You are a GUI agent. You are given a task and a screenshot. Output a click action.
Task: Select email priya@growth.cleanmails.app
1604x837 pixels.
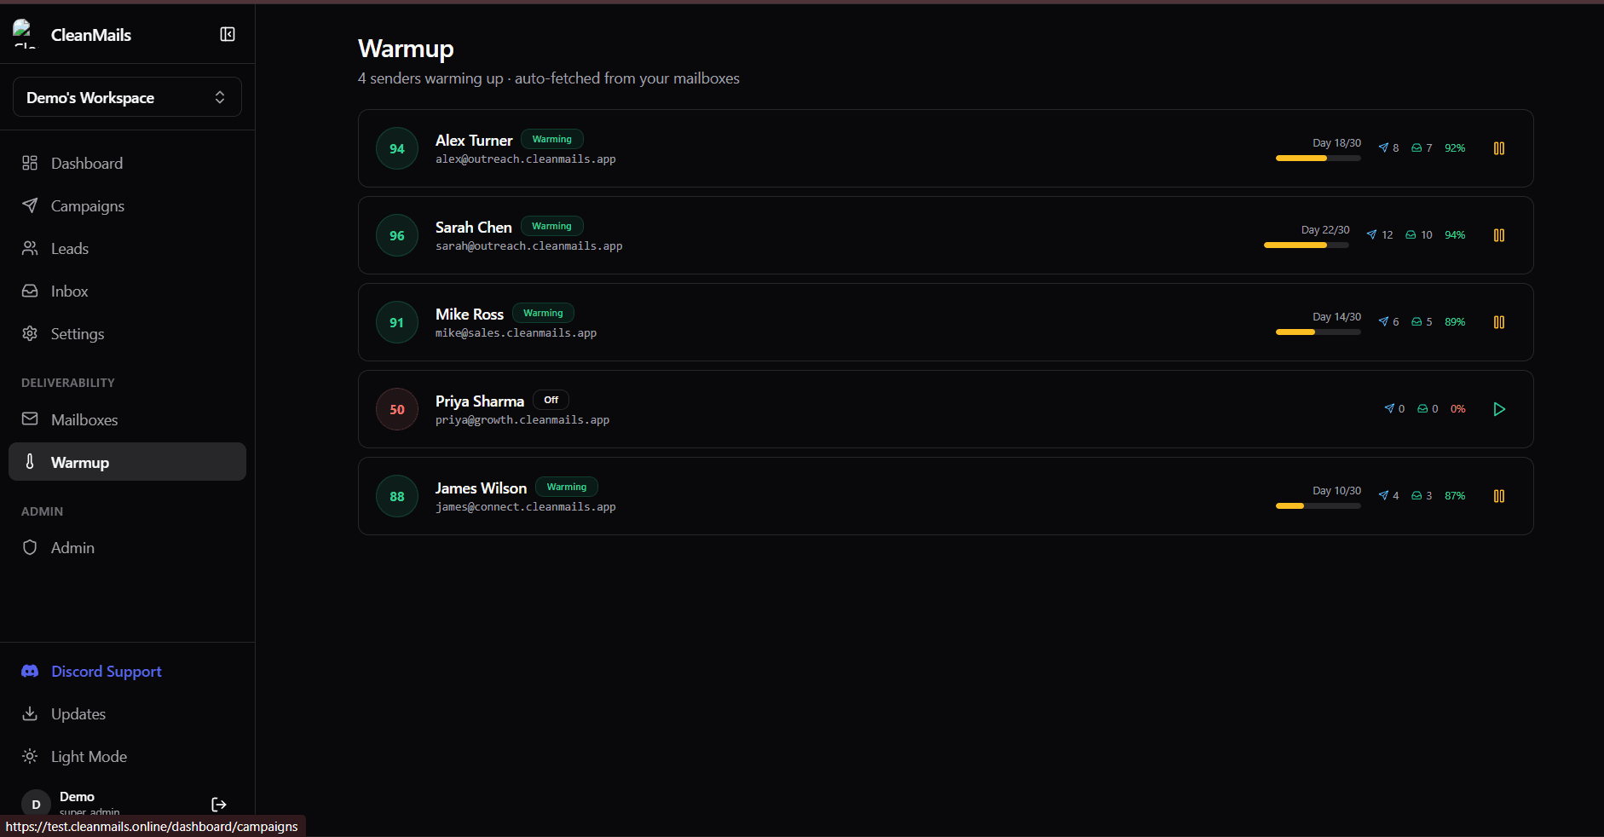coord(522,420)
